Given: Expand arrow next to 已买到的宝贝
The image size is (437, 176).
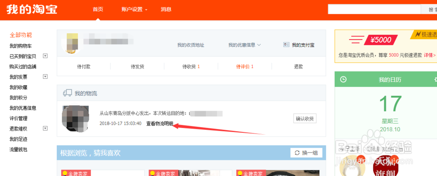Looking at the screenshot, I should tap(45, 56).
